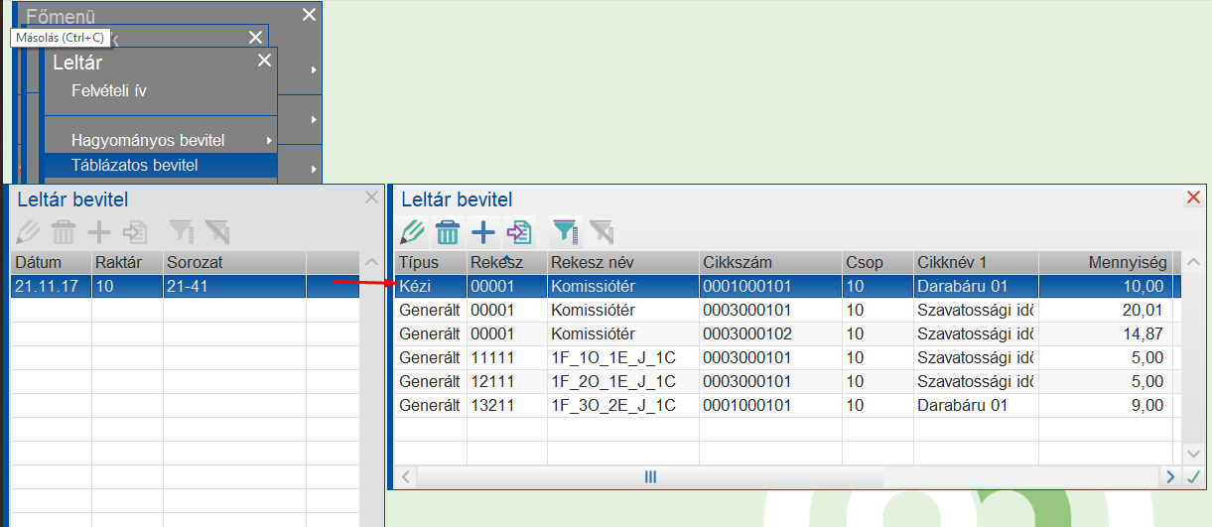Viewport: 1212px width, 527px height.
Task: Click the green pencil edit icon in the right Leltár bevitel window
Action: pos(412,232)
